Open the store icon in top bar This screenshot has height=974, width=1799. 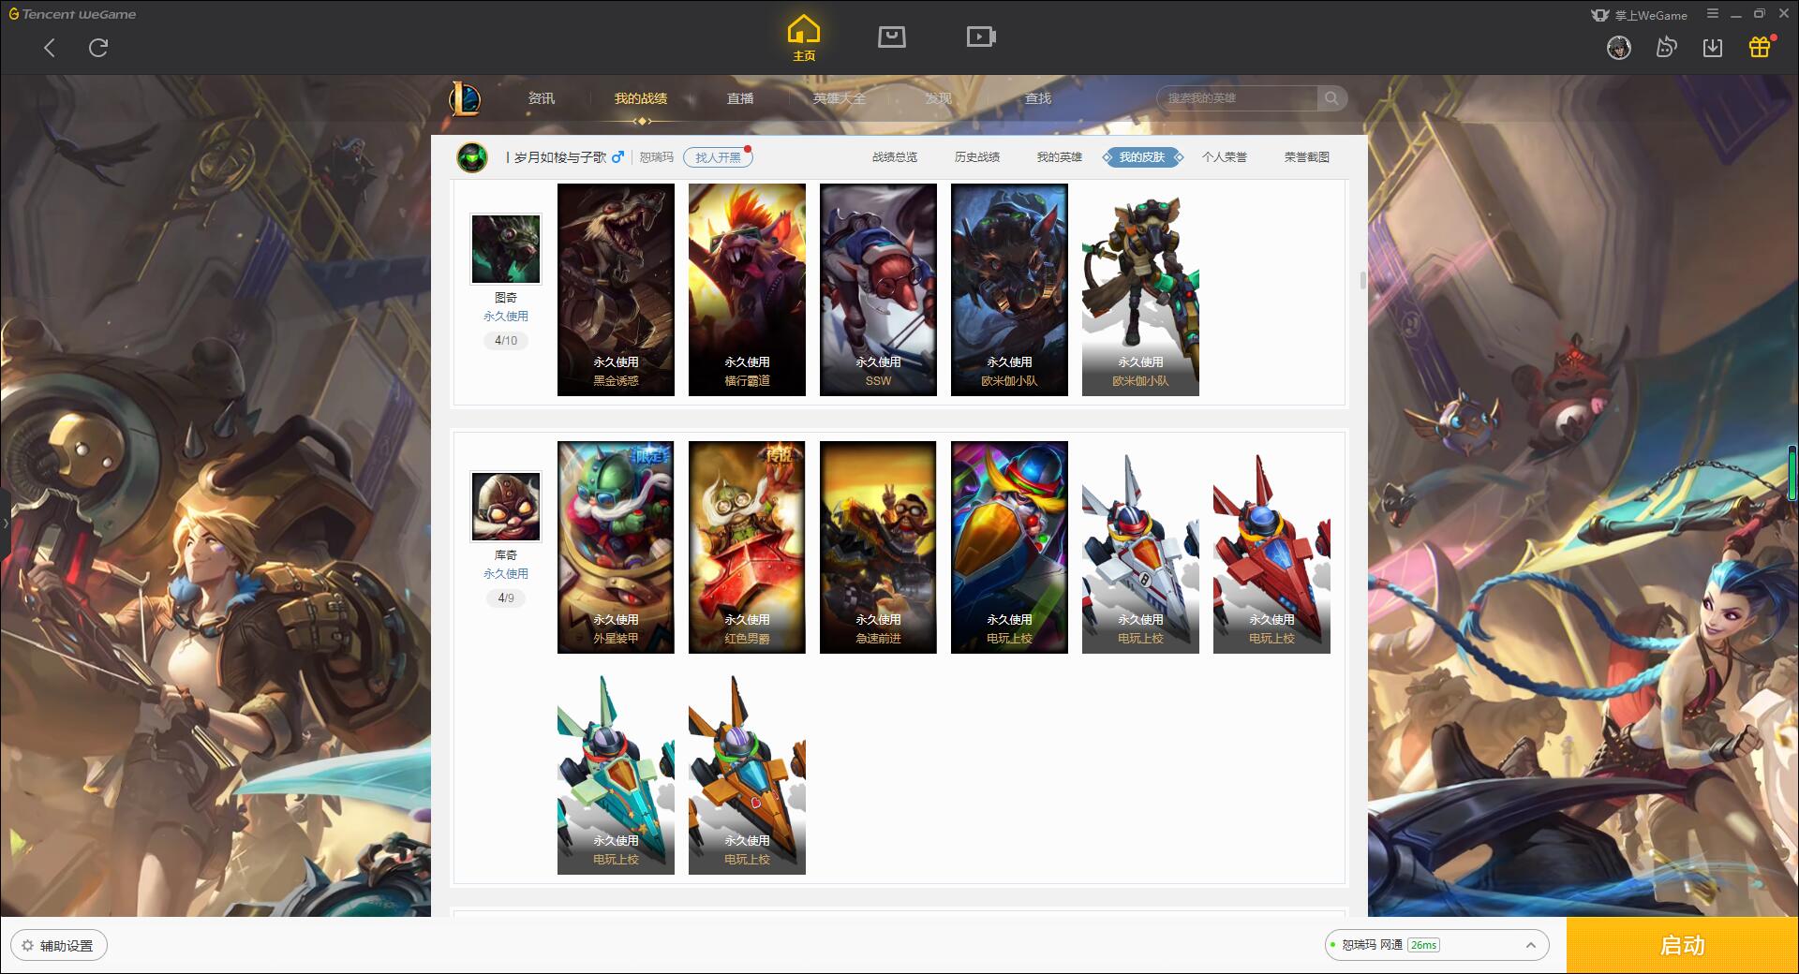891,37
